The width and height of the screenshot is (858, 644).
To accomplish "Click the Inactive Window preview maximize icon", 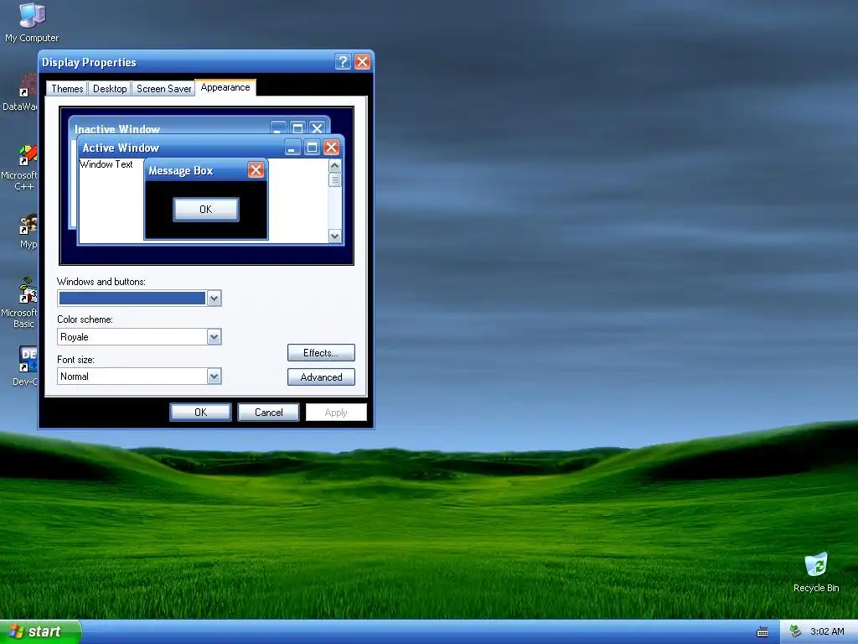I will click(x=297, y=128).
